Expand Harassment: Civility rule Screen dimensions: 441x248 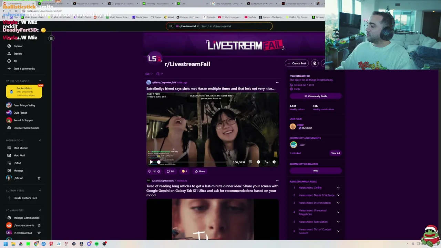pyautogui.click(x=316, y=188)
